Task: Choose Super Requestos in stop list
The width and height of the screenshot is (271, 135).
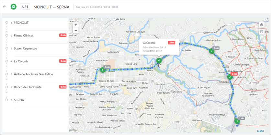Action: click(25, 48)
